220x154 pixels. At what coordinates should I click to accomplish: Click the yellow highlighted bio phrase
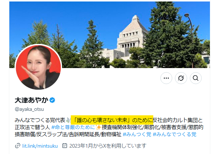click(112, 120)
